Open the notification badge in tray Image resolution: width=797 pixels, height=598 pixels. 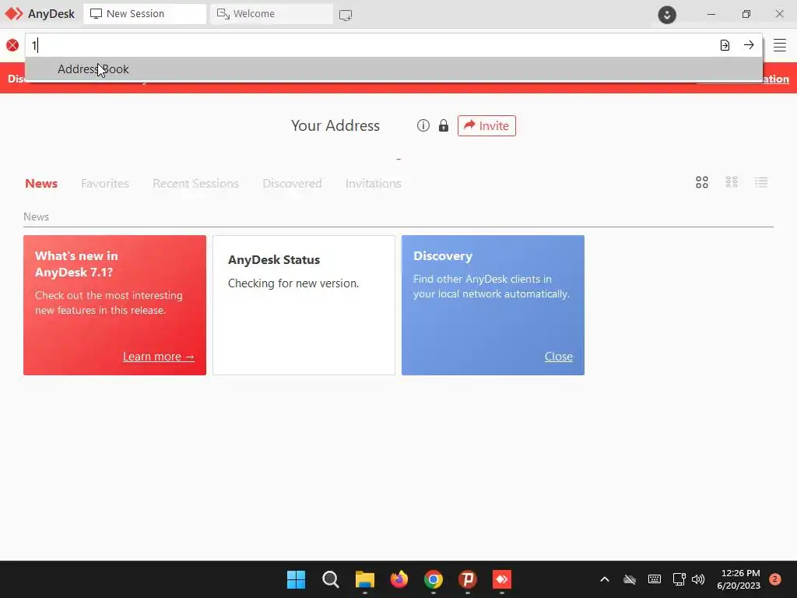[774, 579]
